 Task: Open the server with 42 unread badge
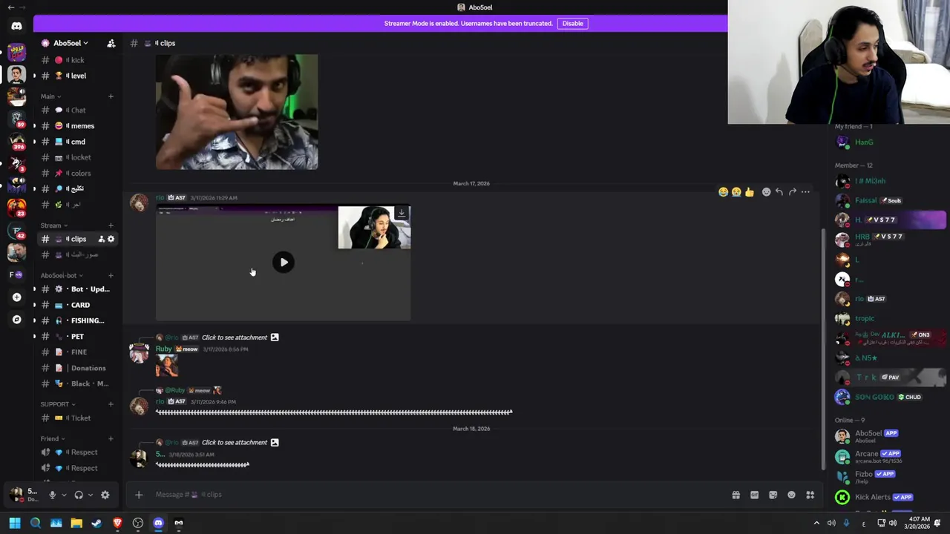coord(16,230)
